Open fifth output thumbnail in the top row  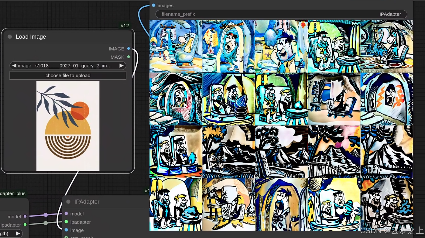point(387,46)
